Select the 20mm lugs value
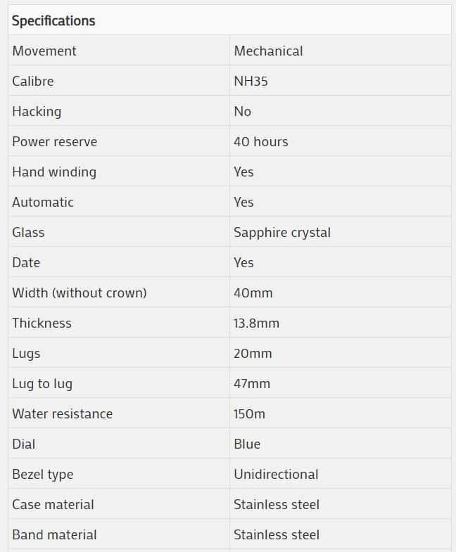The image size is (456, 552). coord(253,354)
